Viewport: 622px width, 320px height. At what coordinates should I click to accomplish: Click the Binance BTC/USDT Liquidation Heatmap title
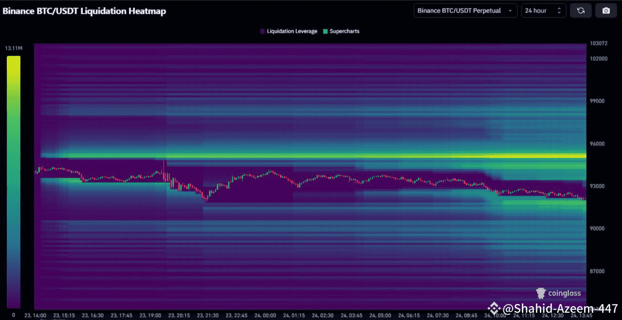click(x=84, y=11)
